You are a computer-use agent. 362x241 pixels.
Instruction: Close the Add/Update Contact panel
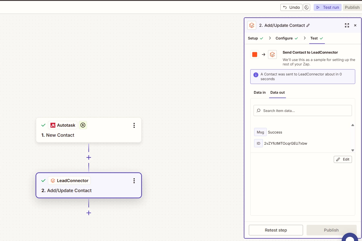355,25
